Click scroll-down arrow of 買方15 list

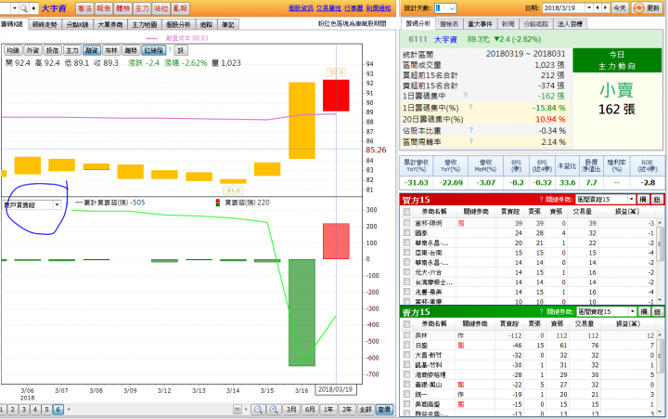click(x=660, y=300)
